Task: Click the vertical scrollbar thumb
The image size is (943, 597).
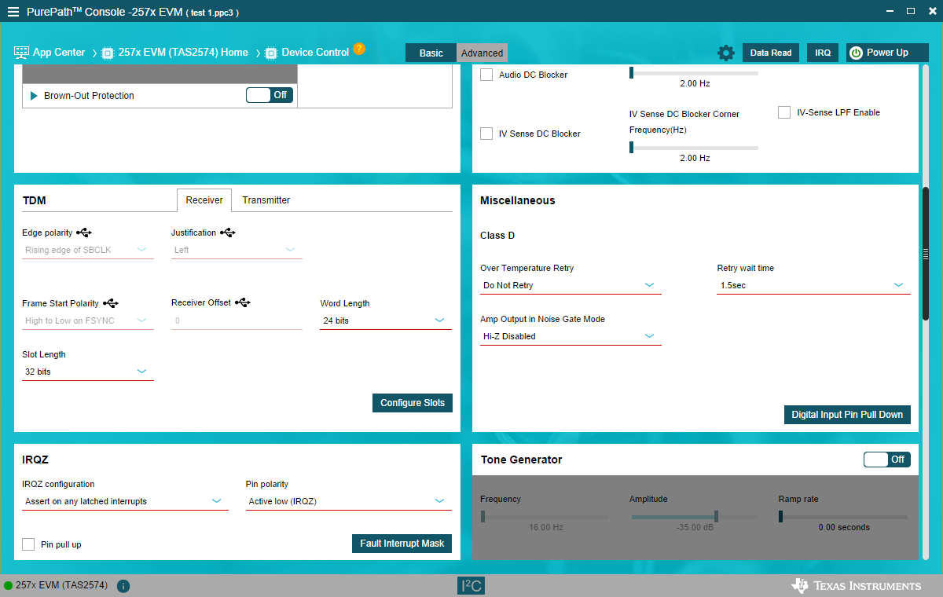Action: 926,253
